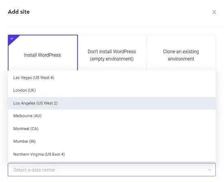Select Mumbai (IN) location
The width and height of the screenshot is (224, 182).
pos(112,141)
